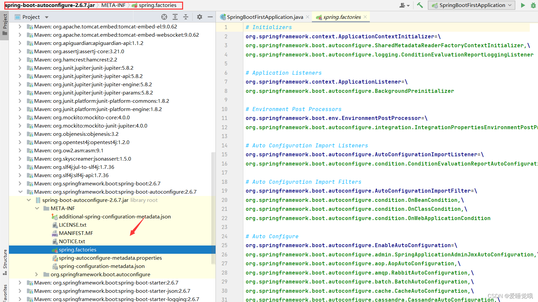538x302 pixels.
Task: Open Project panel settings gear
Action: click(x=200, y=17)
